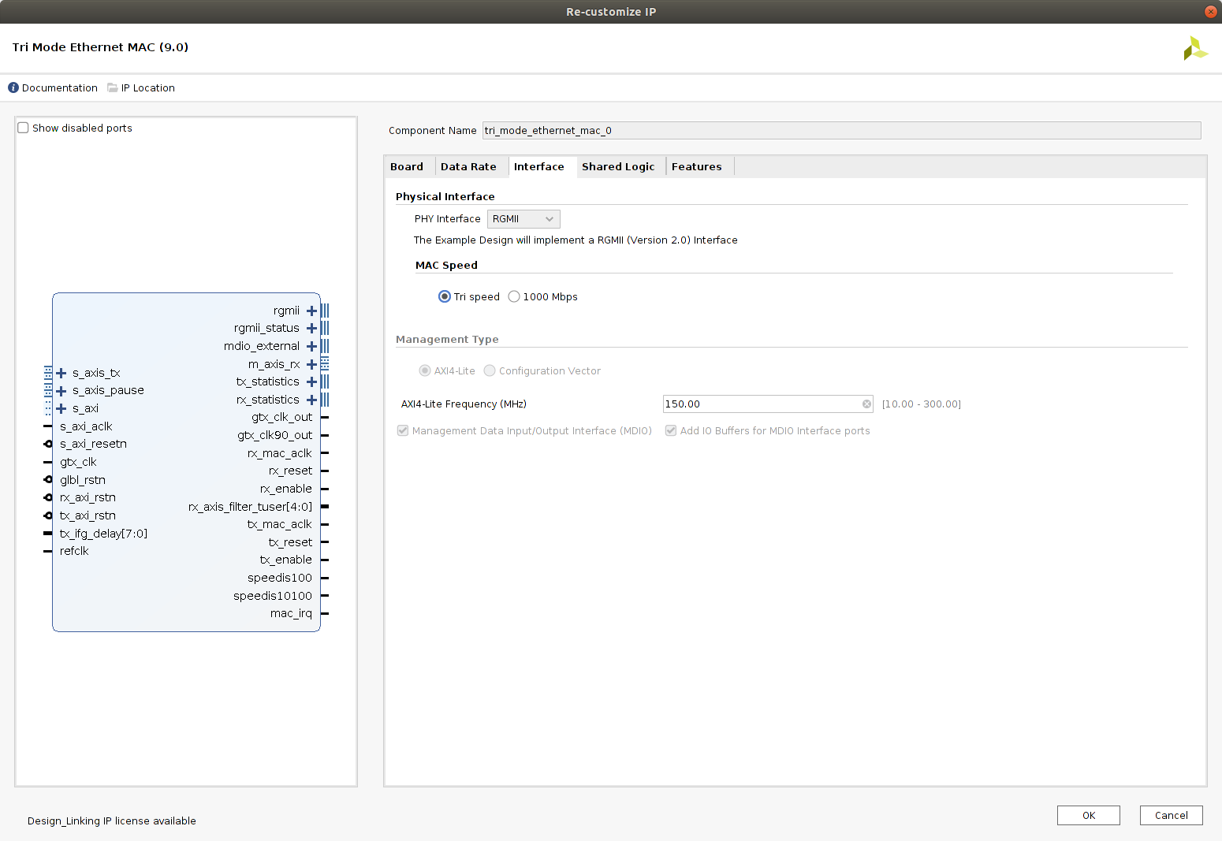1222x841 pixels.
Task: Expand the s_axis_tx interface port
Action: [x=61, y=374]
